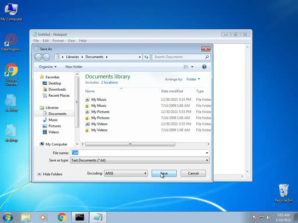298x223 pixels.
Task: Click the volume speaker tray icon
Action: [269, 217]
